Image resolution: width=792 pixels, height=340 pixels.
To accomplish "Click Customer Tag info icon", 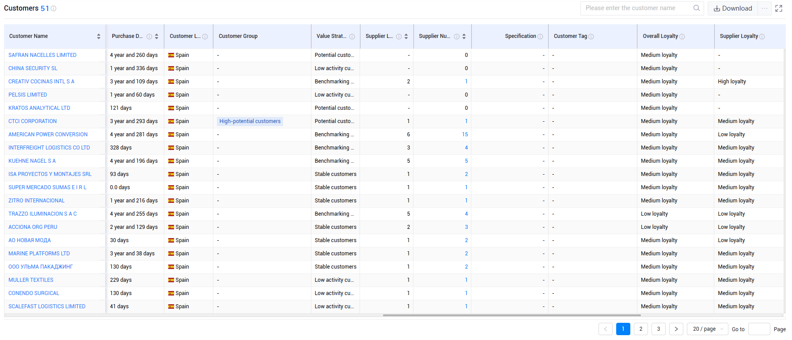I will (x=591, y=37).
